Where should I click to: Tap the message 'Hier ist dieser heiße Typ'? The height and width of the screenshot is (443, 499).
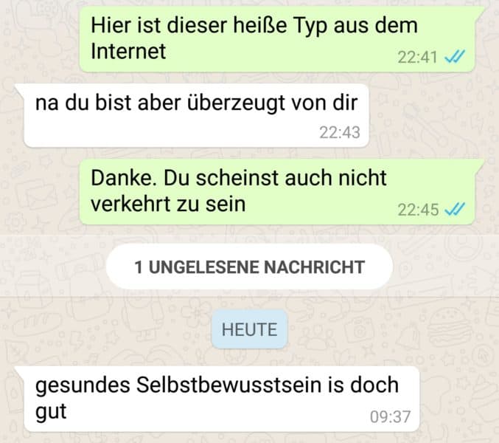277,39
